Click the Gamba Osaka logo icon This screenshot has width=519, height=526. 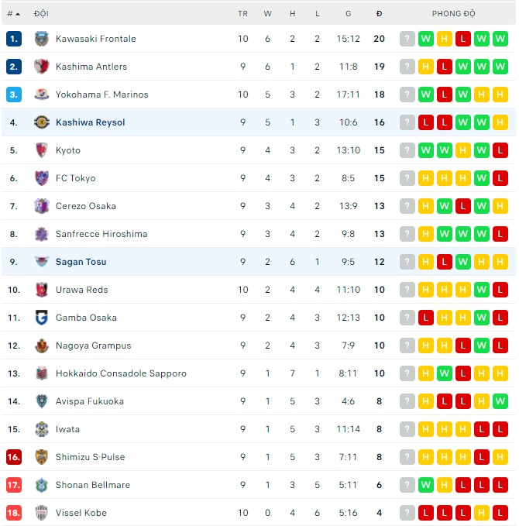(x=42, y=318)
